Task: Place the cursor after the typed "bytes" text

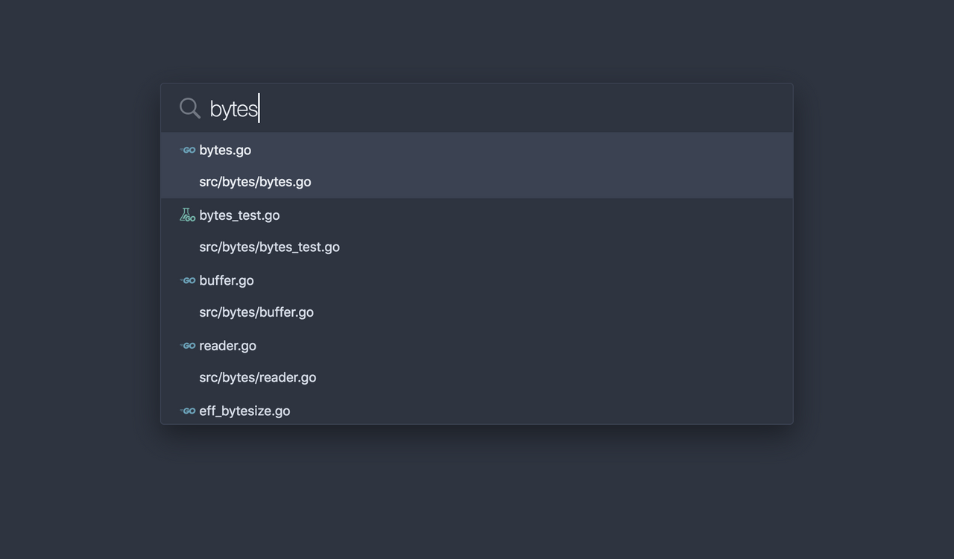Action: pos(259,109)
